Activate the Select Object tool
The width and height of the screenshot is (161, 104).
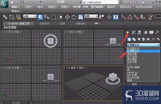(40, 17)
